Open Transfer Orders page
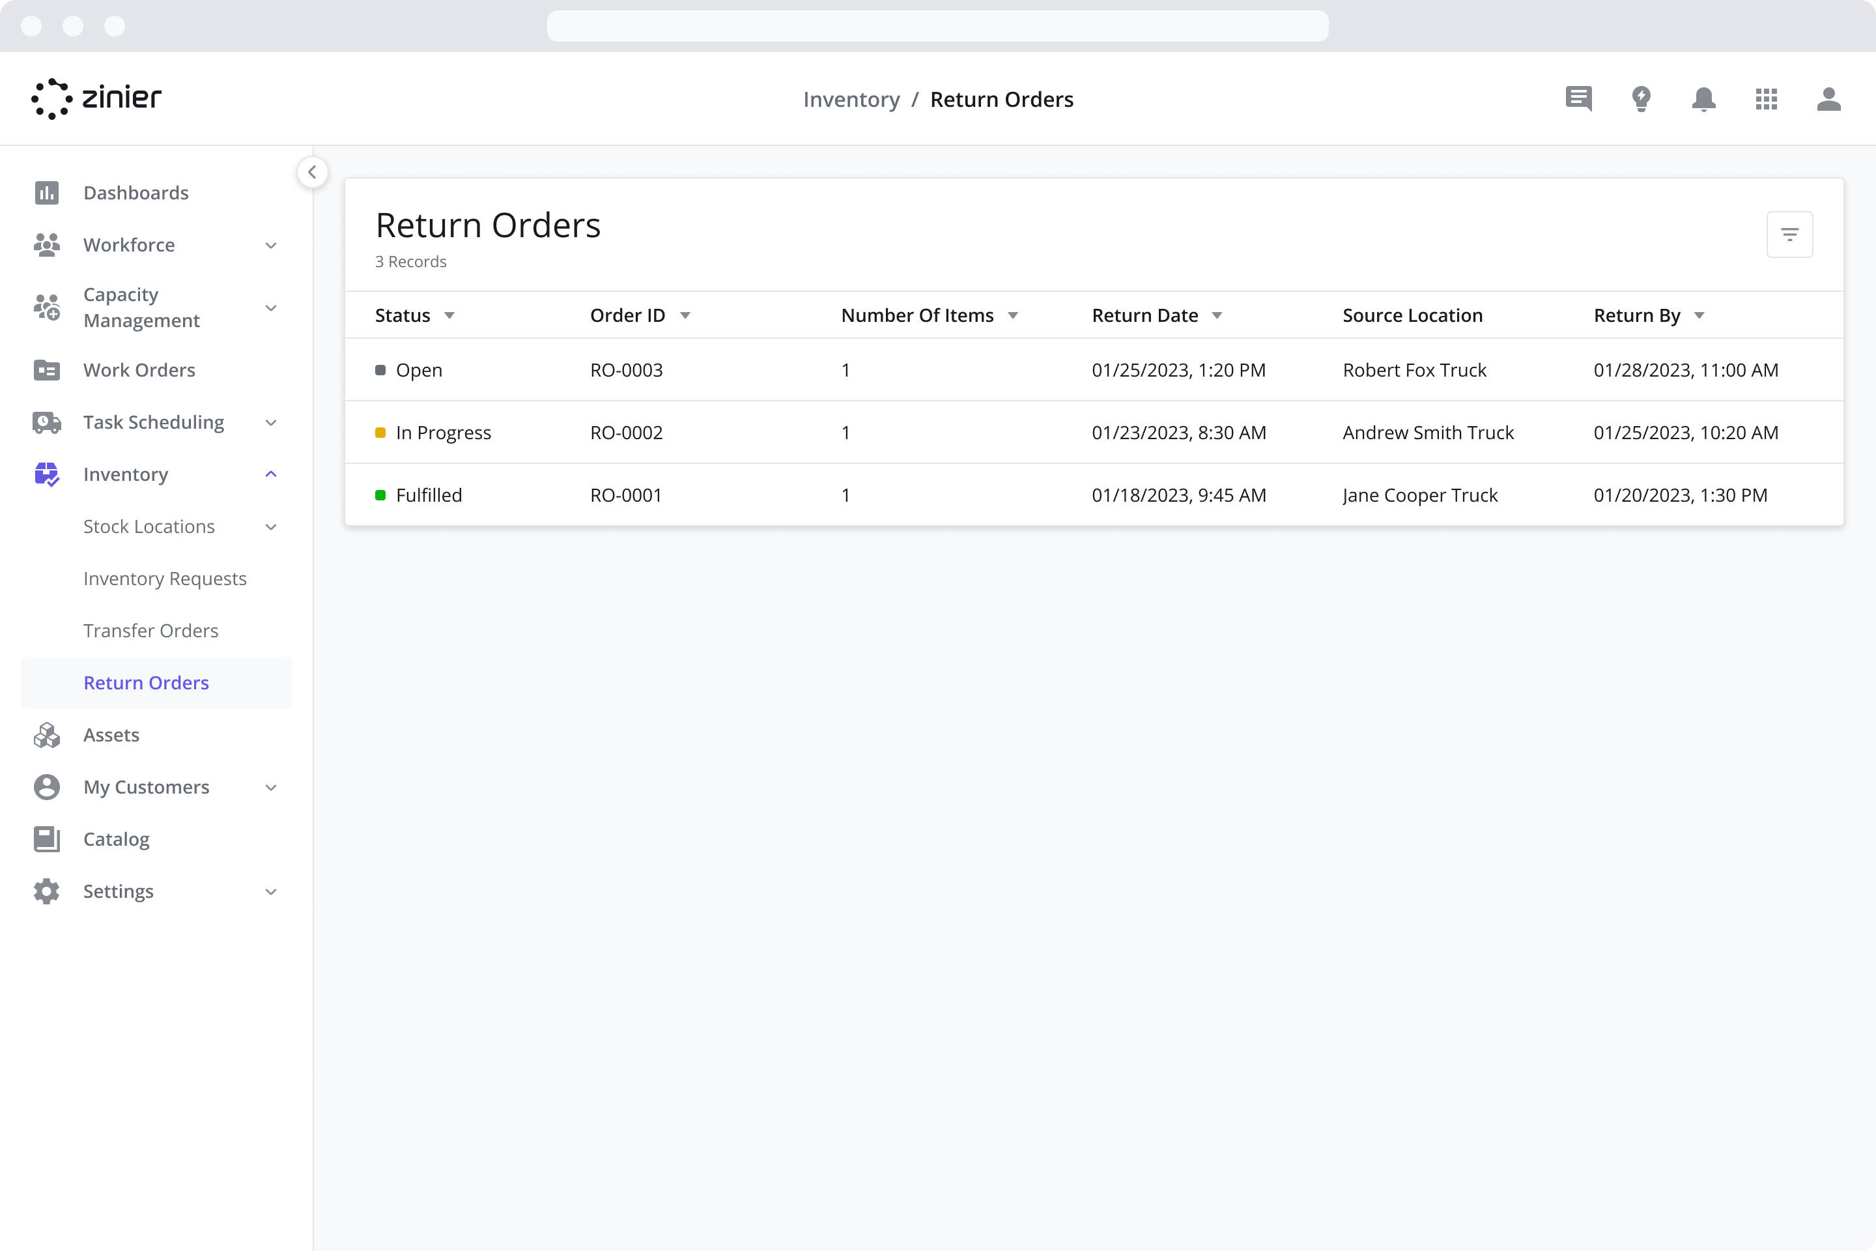The height and width of the screenshot is (1251, 1876). point(150,630)
